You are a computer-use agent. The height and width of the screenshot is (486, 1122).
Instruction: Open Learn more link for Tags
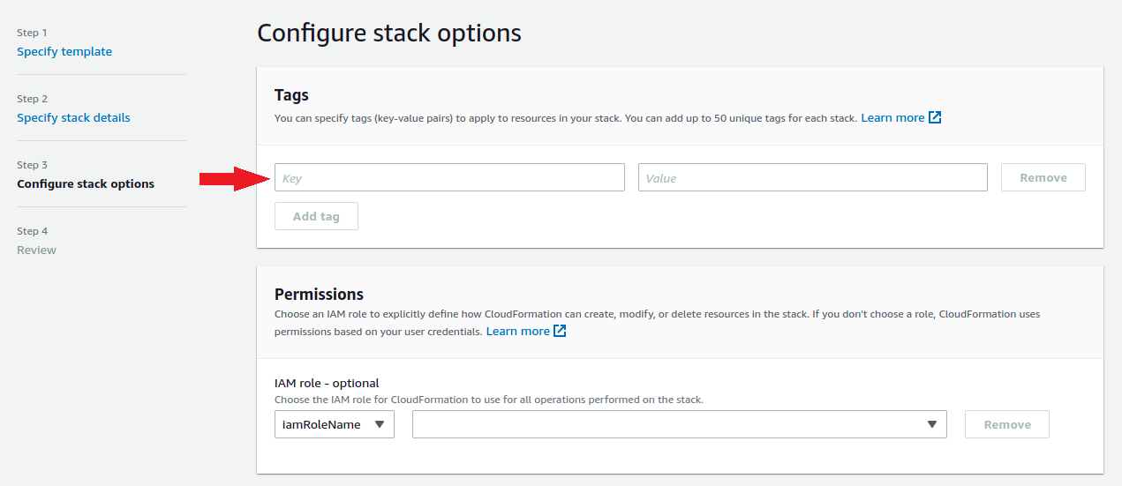pyautogui.click(x=892, y=117)
